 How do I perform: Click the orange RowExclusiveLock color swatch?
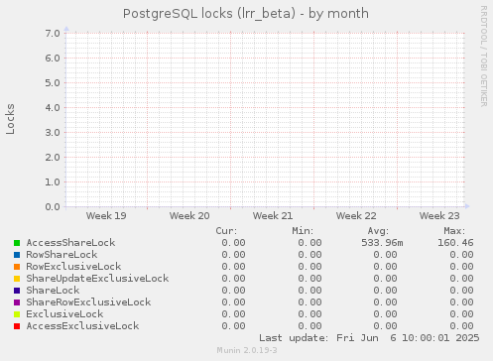pyautogui.click(x=17, y=267)
